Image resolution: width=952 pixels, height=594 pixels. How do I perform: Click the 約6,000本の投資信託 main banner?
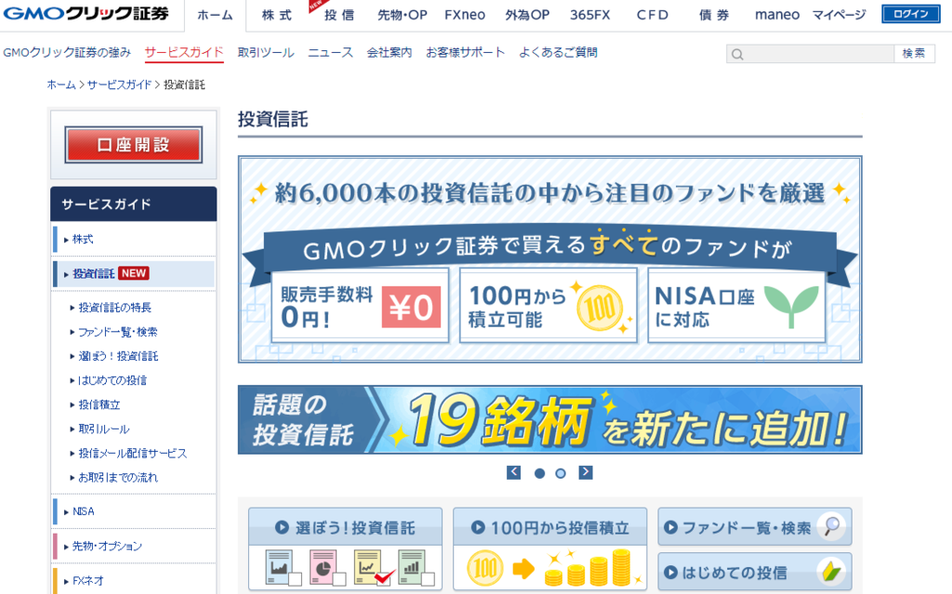click(550, 259)
